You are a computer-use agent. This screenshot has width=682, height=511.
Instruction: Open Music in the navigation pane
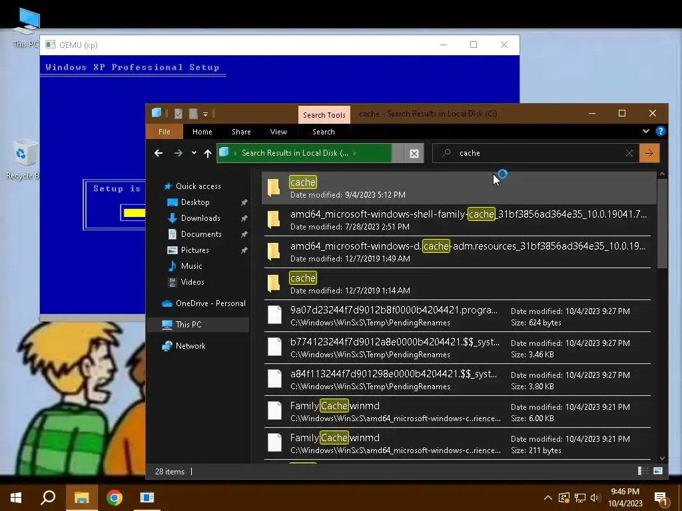click(191, 266)
